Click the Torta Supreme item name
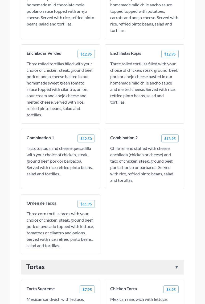Screen dimensions: 205x304 coord(41,289)
